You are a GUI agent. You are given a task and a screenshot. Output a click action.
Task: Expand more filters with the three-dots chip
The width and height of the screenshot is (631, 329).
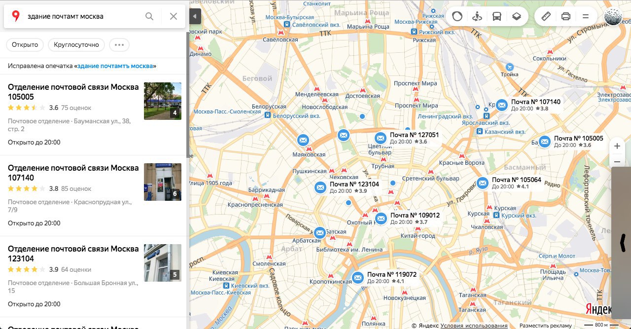pos(119,45)
